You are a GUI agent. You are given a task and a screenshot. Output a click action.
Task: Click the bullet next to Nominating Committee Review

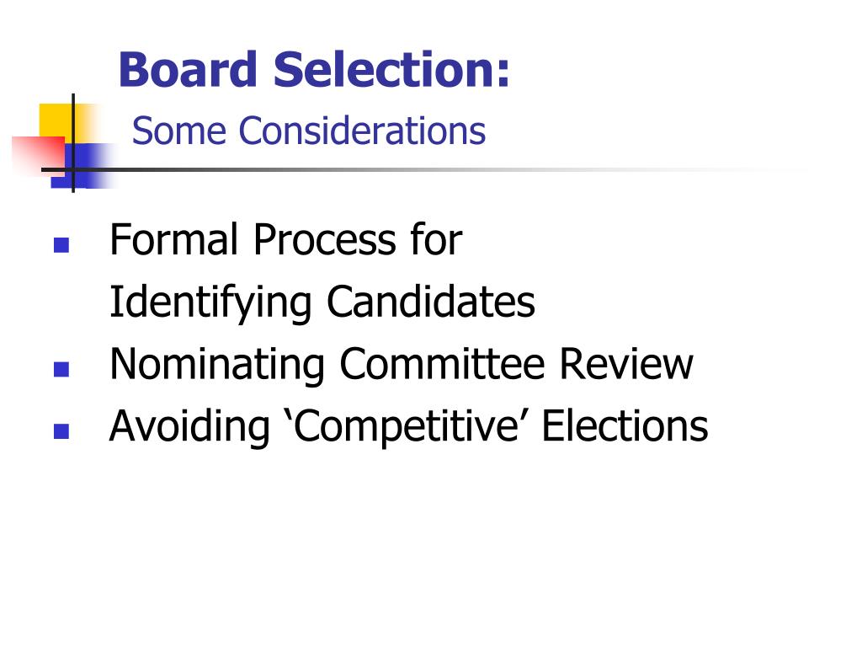click(x=61, y=369)
